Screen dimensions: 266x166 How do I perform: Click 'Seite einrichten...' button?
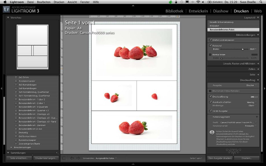[19, 158]
